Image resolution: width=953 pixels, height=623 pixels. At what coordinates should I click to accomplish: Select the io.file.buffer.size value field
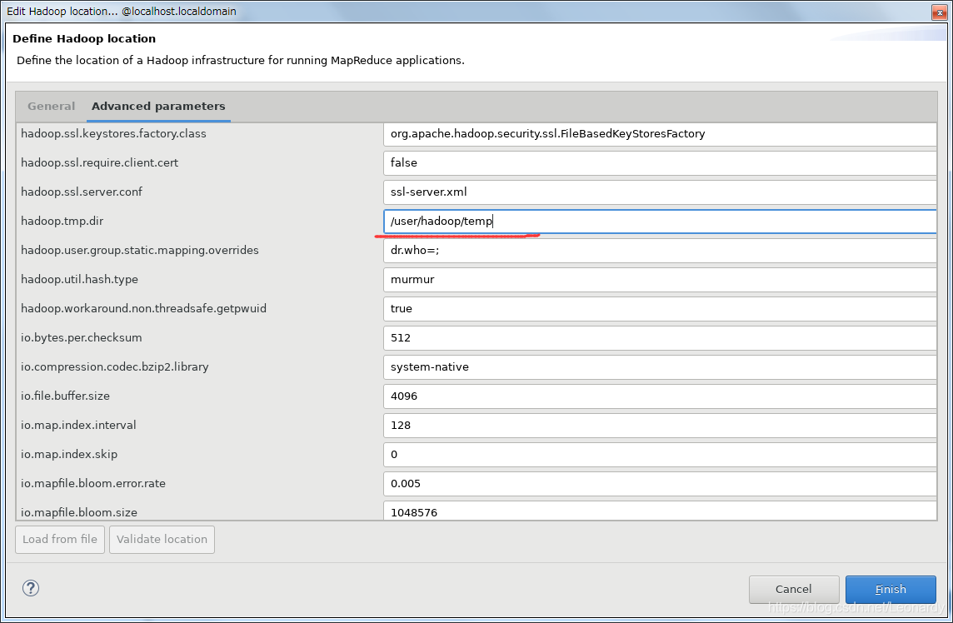point(658,396)
